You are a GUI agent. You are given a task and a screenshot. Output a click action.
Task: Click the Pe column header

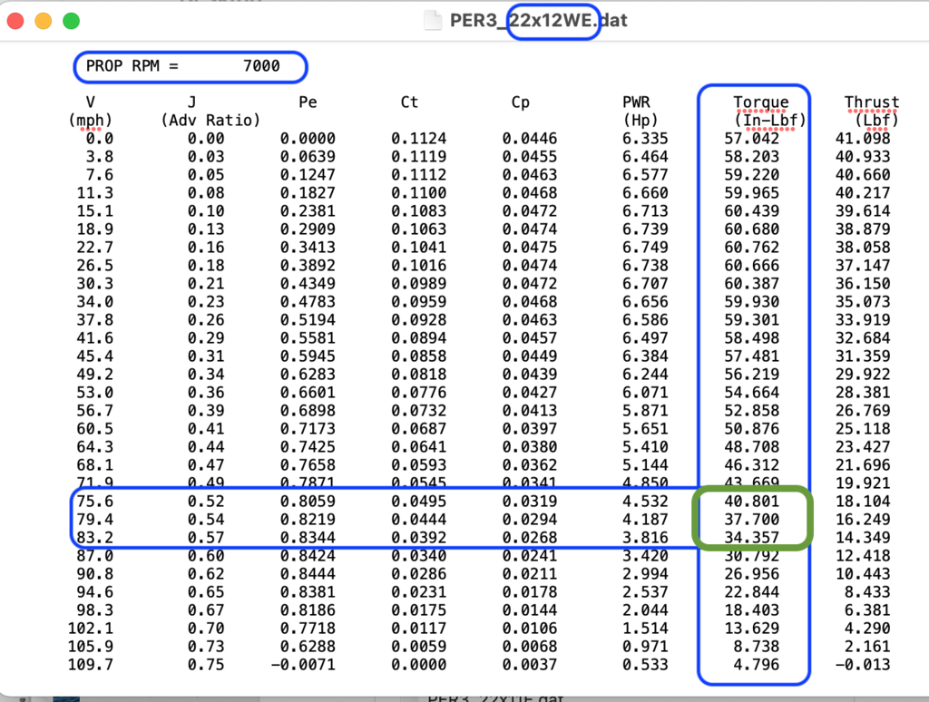pyautogui.click(x=308, y=102)
